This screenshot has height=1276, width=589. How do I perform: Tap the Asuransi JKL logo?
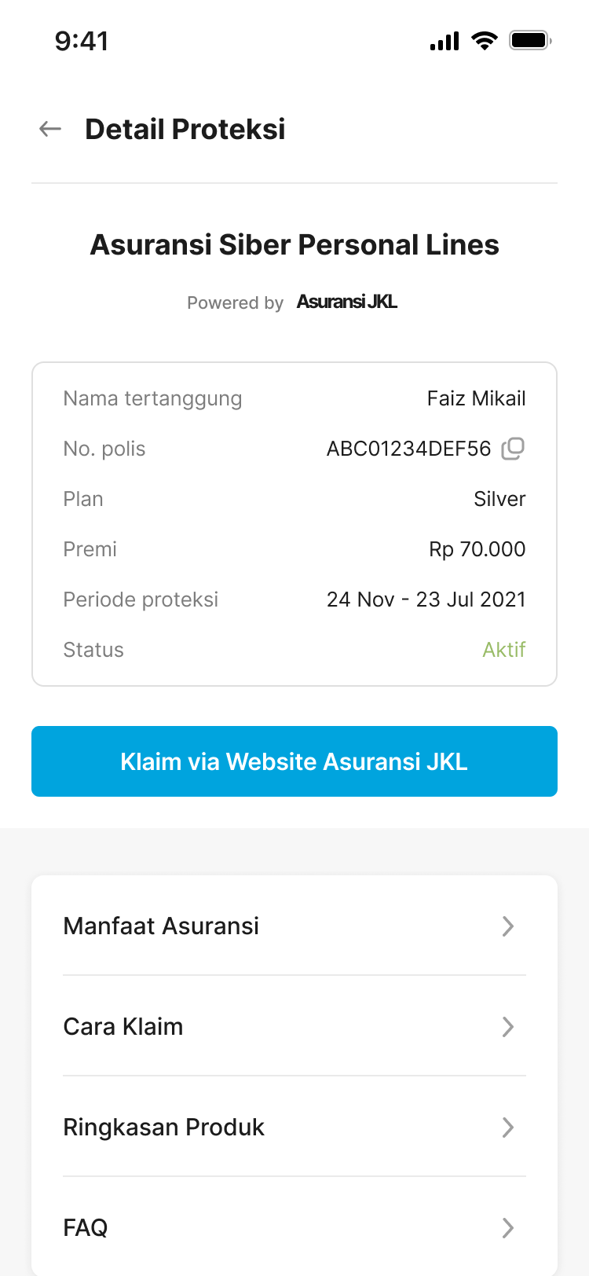[347, 302]
